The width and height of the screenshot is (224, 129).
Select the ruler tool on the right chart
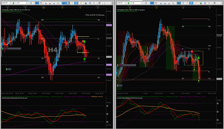click(x=196, y=3)
